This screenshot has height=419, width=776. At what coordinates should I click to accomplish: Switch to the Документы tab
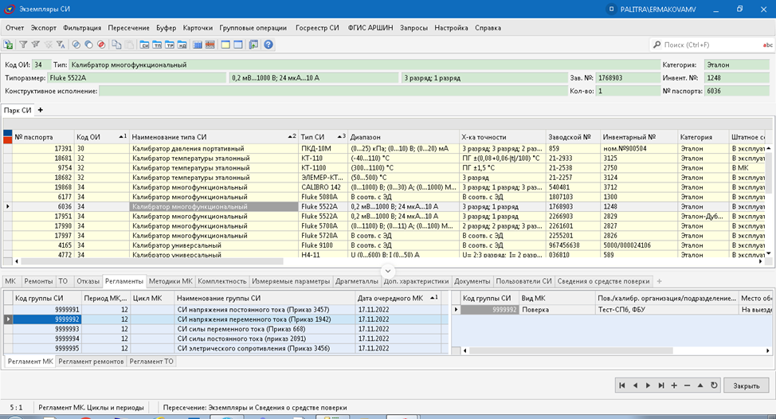pyautogui.click(x=472, y=281)
